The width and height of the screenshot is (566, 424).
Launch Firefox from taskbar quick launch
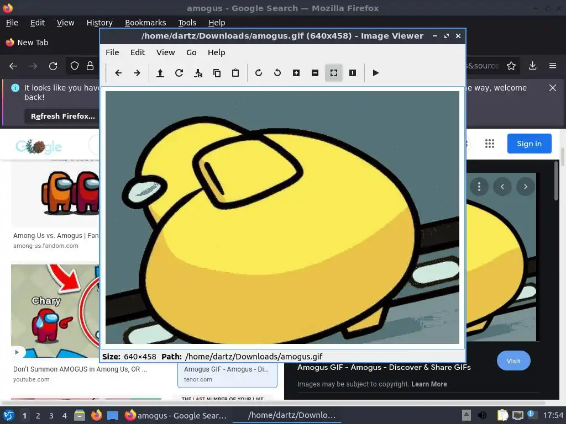click(96, 415)
